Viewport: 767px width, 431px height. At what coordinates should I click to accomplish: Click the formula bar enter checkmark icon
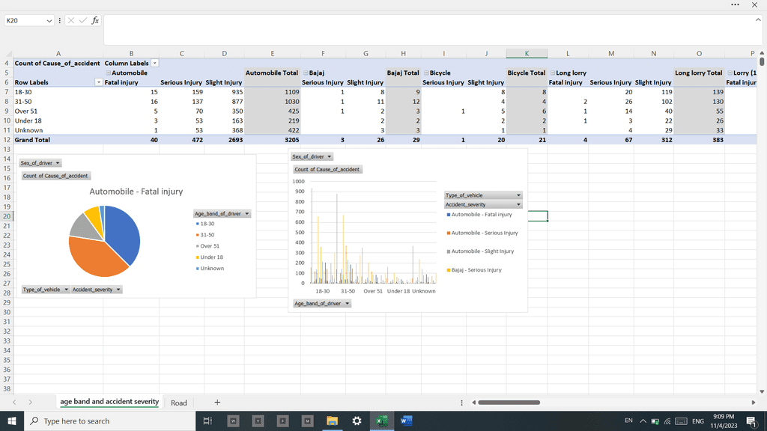coord(82,20)
